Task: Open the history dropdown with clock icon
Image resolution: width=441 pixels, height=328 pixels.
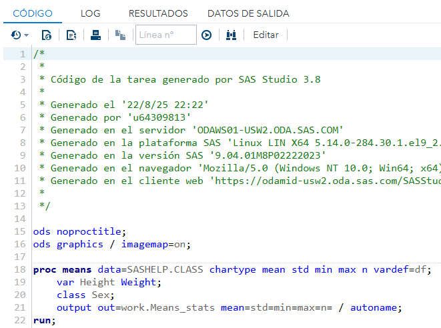Action: 20,35
